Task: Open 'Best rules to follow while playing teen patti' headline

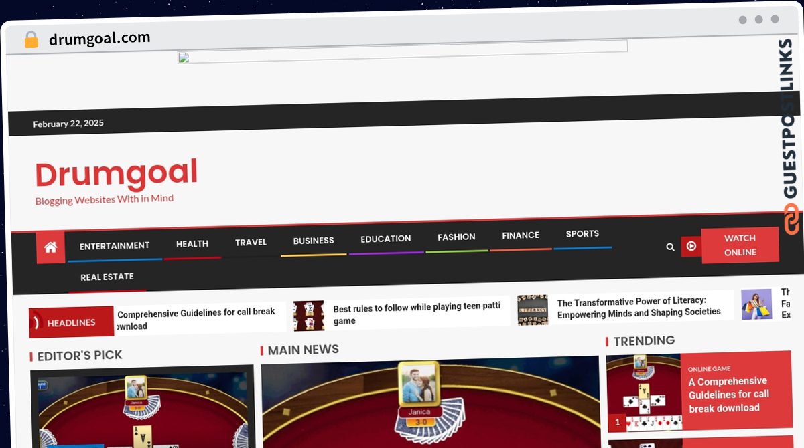Action: coord(417,313)
